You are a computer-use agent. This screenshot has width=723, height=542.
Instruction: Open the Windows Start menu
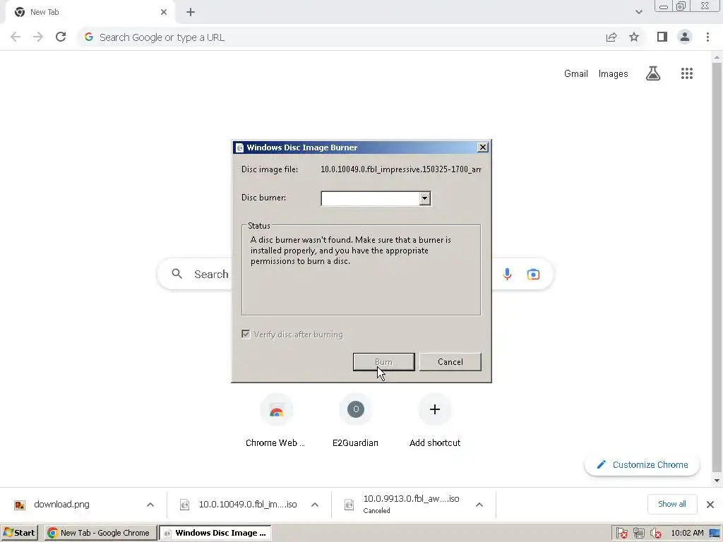(x=19, y=533)
